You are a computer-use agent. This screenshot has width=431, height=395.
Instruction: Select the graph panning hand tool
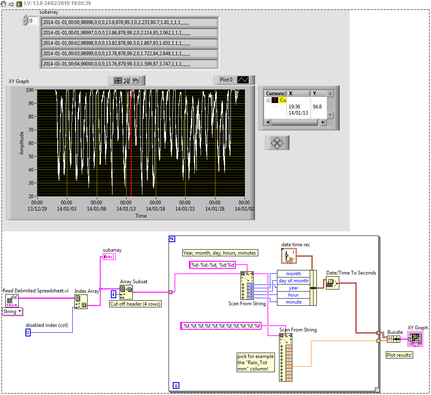pos(135,81)
